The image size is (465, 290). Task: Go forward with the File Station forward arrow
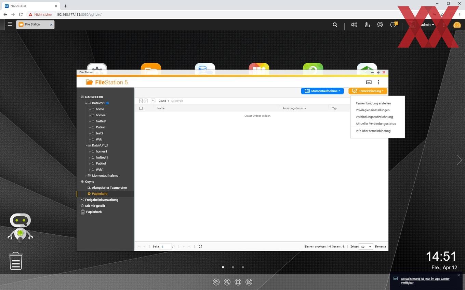tap(146, 101)
